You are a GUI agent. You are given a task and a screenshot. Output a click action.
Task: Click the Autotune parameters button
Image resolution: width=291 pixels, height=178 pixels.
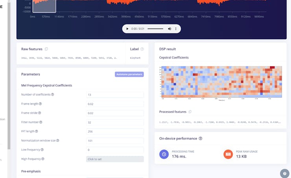[129, 74]
